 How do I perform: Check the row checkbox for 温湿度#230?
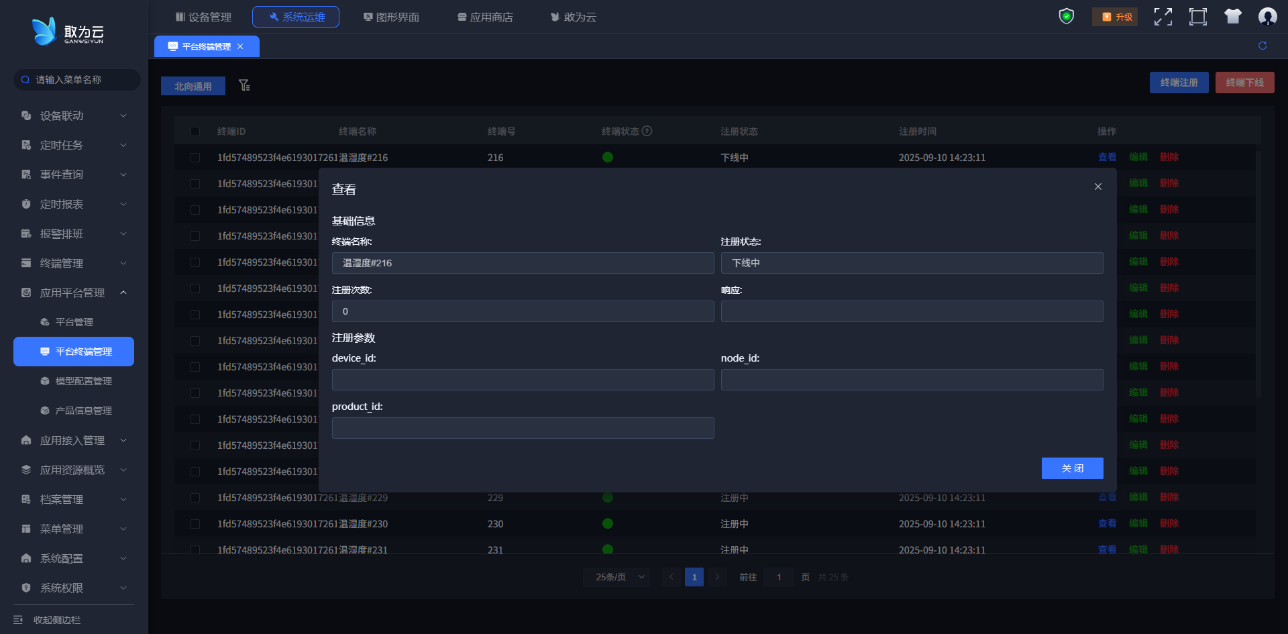pyautogui.click(x=195, y=524)
